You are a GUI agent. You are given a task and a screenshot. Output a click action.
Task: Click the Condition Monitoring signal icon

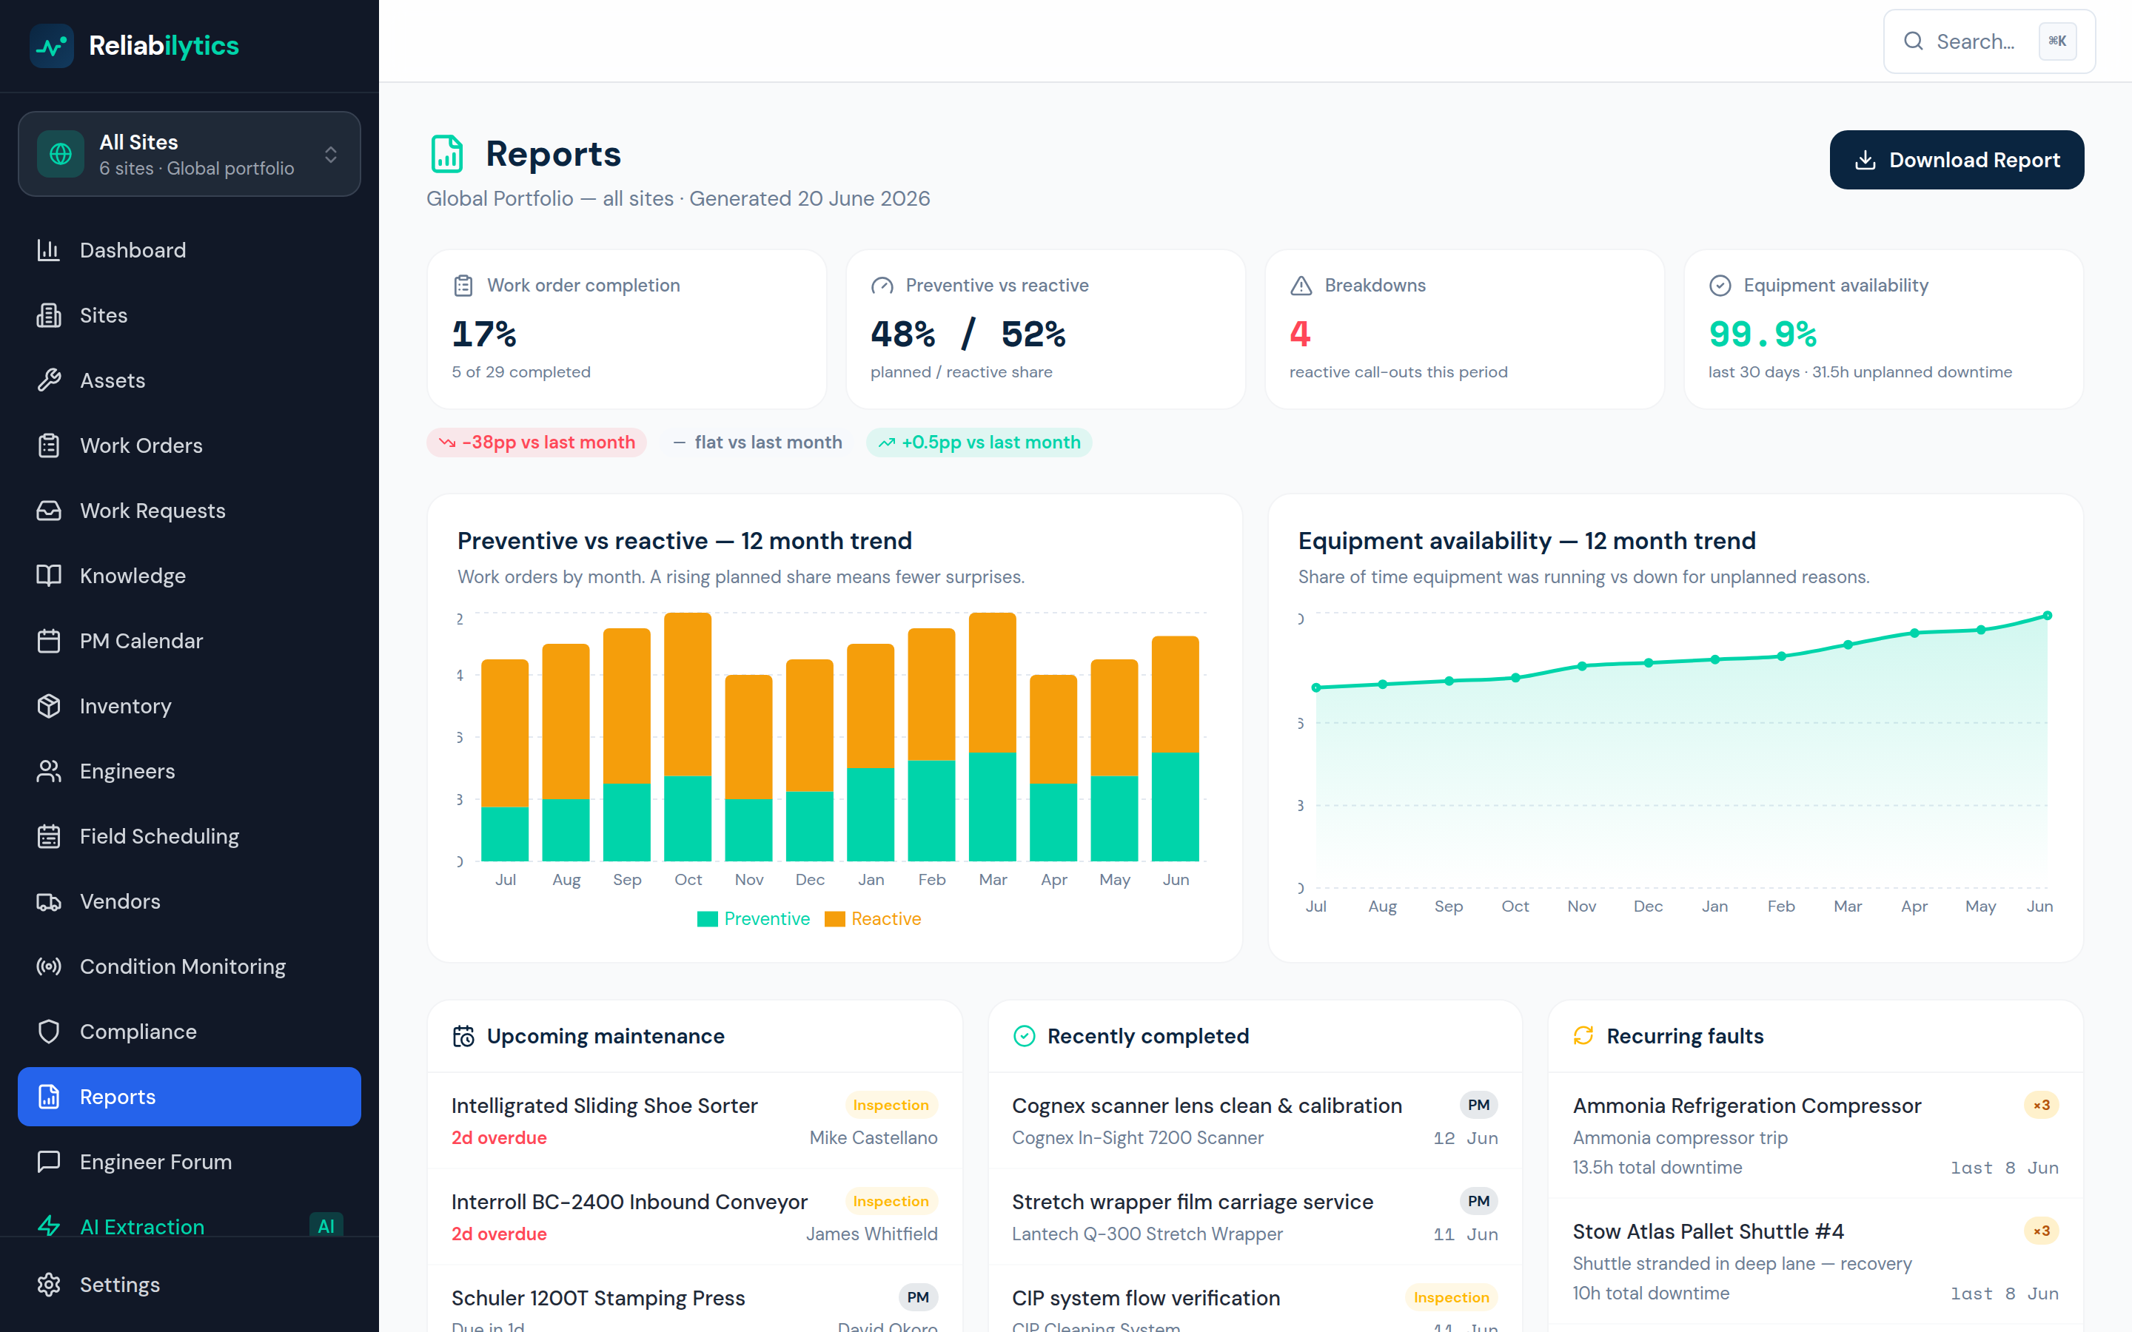coord(48,967)
